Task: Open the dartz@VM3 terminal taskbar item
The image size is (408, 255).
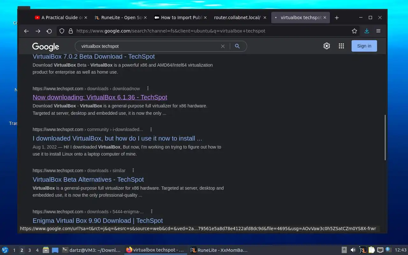Action: click(x=91, y=250)
